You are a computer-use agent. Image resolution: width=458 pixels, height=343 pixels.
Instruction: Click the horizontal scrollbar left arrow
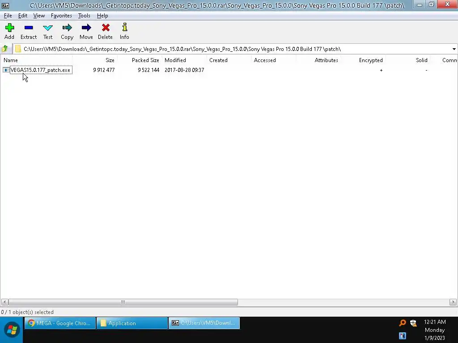pyautogui.click(x=4, y=302)
